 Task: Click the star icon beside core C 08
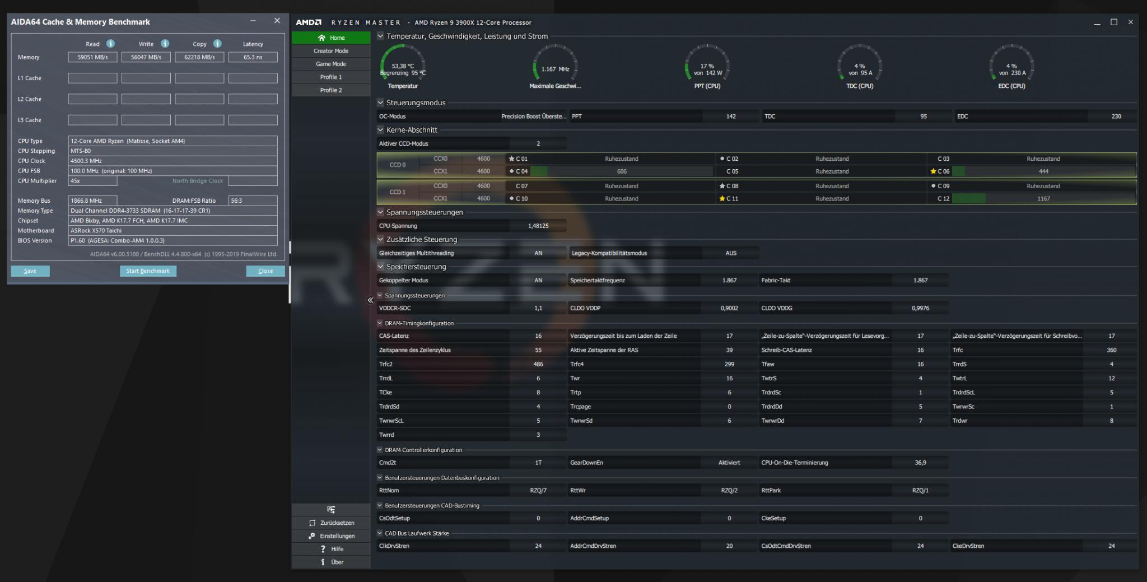pyautogui.click(x=722, y=186)
